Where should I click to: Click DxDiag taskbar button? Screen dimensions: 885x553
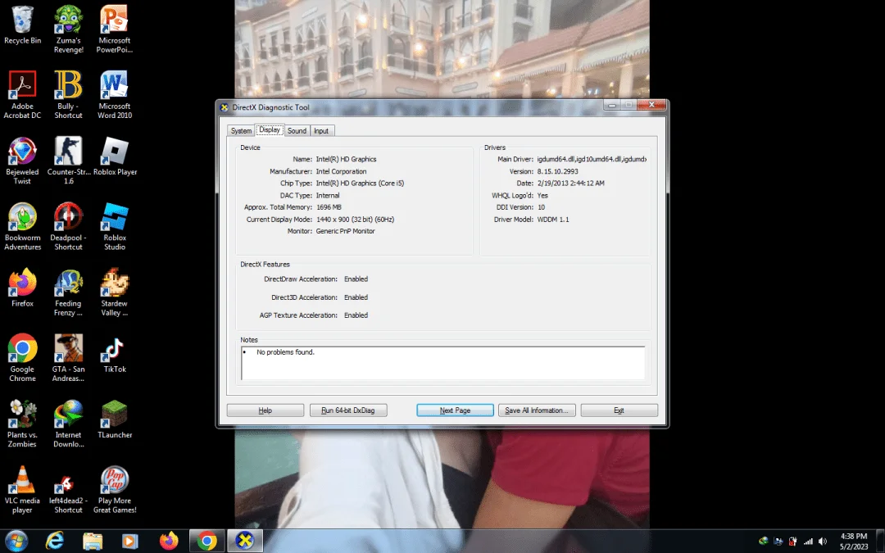[x=245, y=541]
